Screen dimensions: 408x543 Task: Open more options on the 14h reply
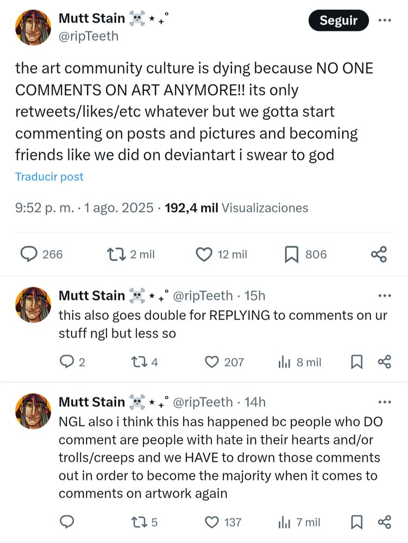385,402
